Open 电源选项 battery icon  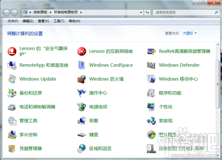[x=82, y=107]
